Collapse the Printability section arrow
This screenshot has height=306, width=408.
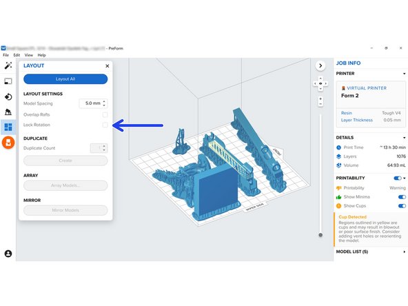coord(405,178)
